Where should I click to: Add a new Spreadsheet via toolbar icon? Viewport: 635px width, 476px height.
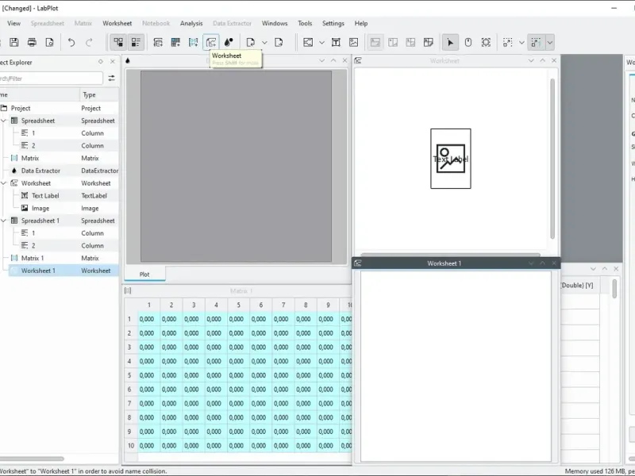point(175,43)
